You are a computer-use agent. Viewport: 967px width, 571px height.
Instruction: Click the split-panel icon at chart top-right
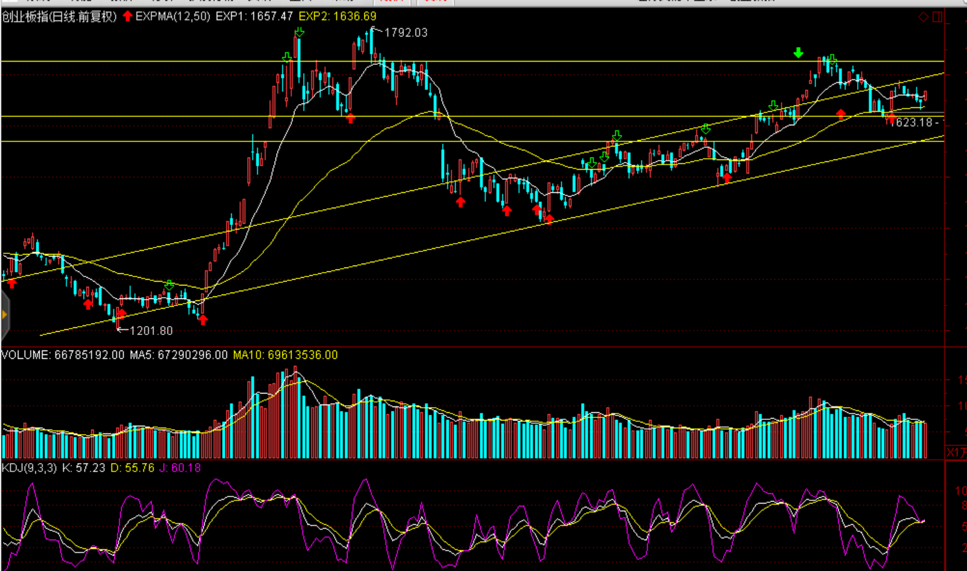(937, 17)
